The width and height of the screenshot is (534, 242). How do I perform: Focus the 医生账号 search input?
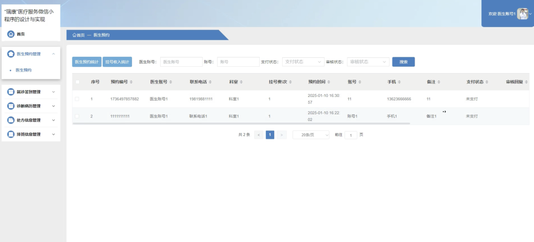coord(181,62)
